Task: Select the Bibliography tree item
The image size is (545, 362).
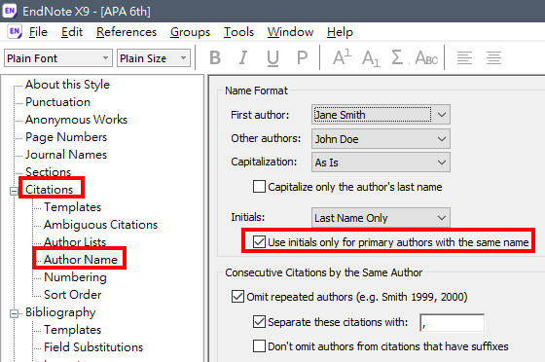Action: click(x=60, y=312)
